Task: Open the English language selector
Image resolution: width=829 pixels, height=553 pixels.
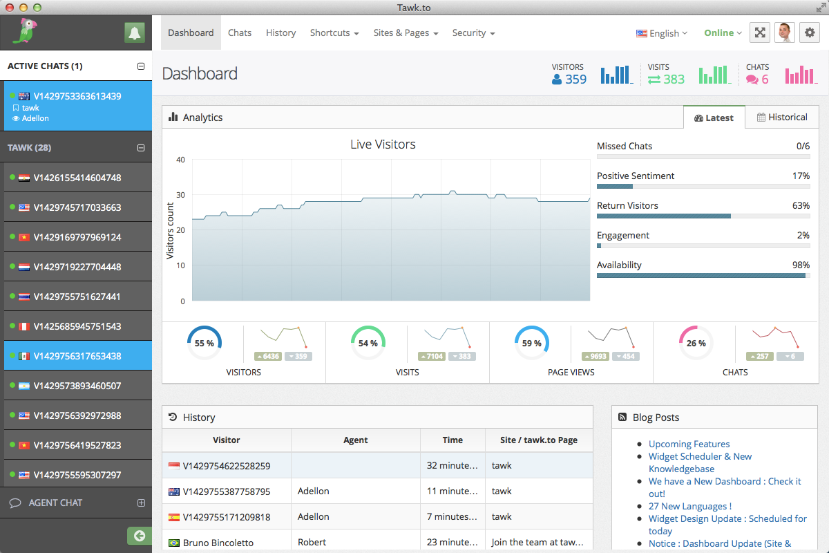Action: [662, 32]
